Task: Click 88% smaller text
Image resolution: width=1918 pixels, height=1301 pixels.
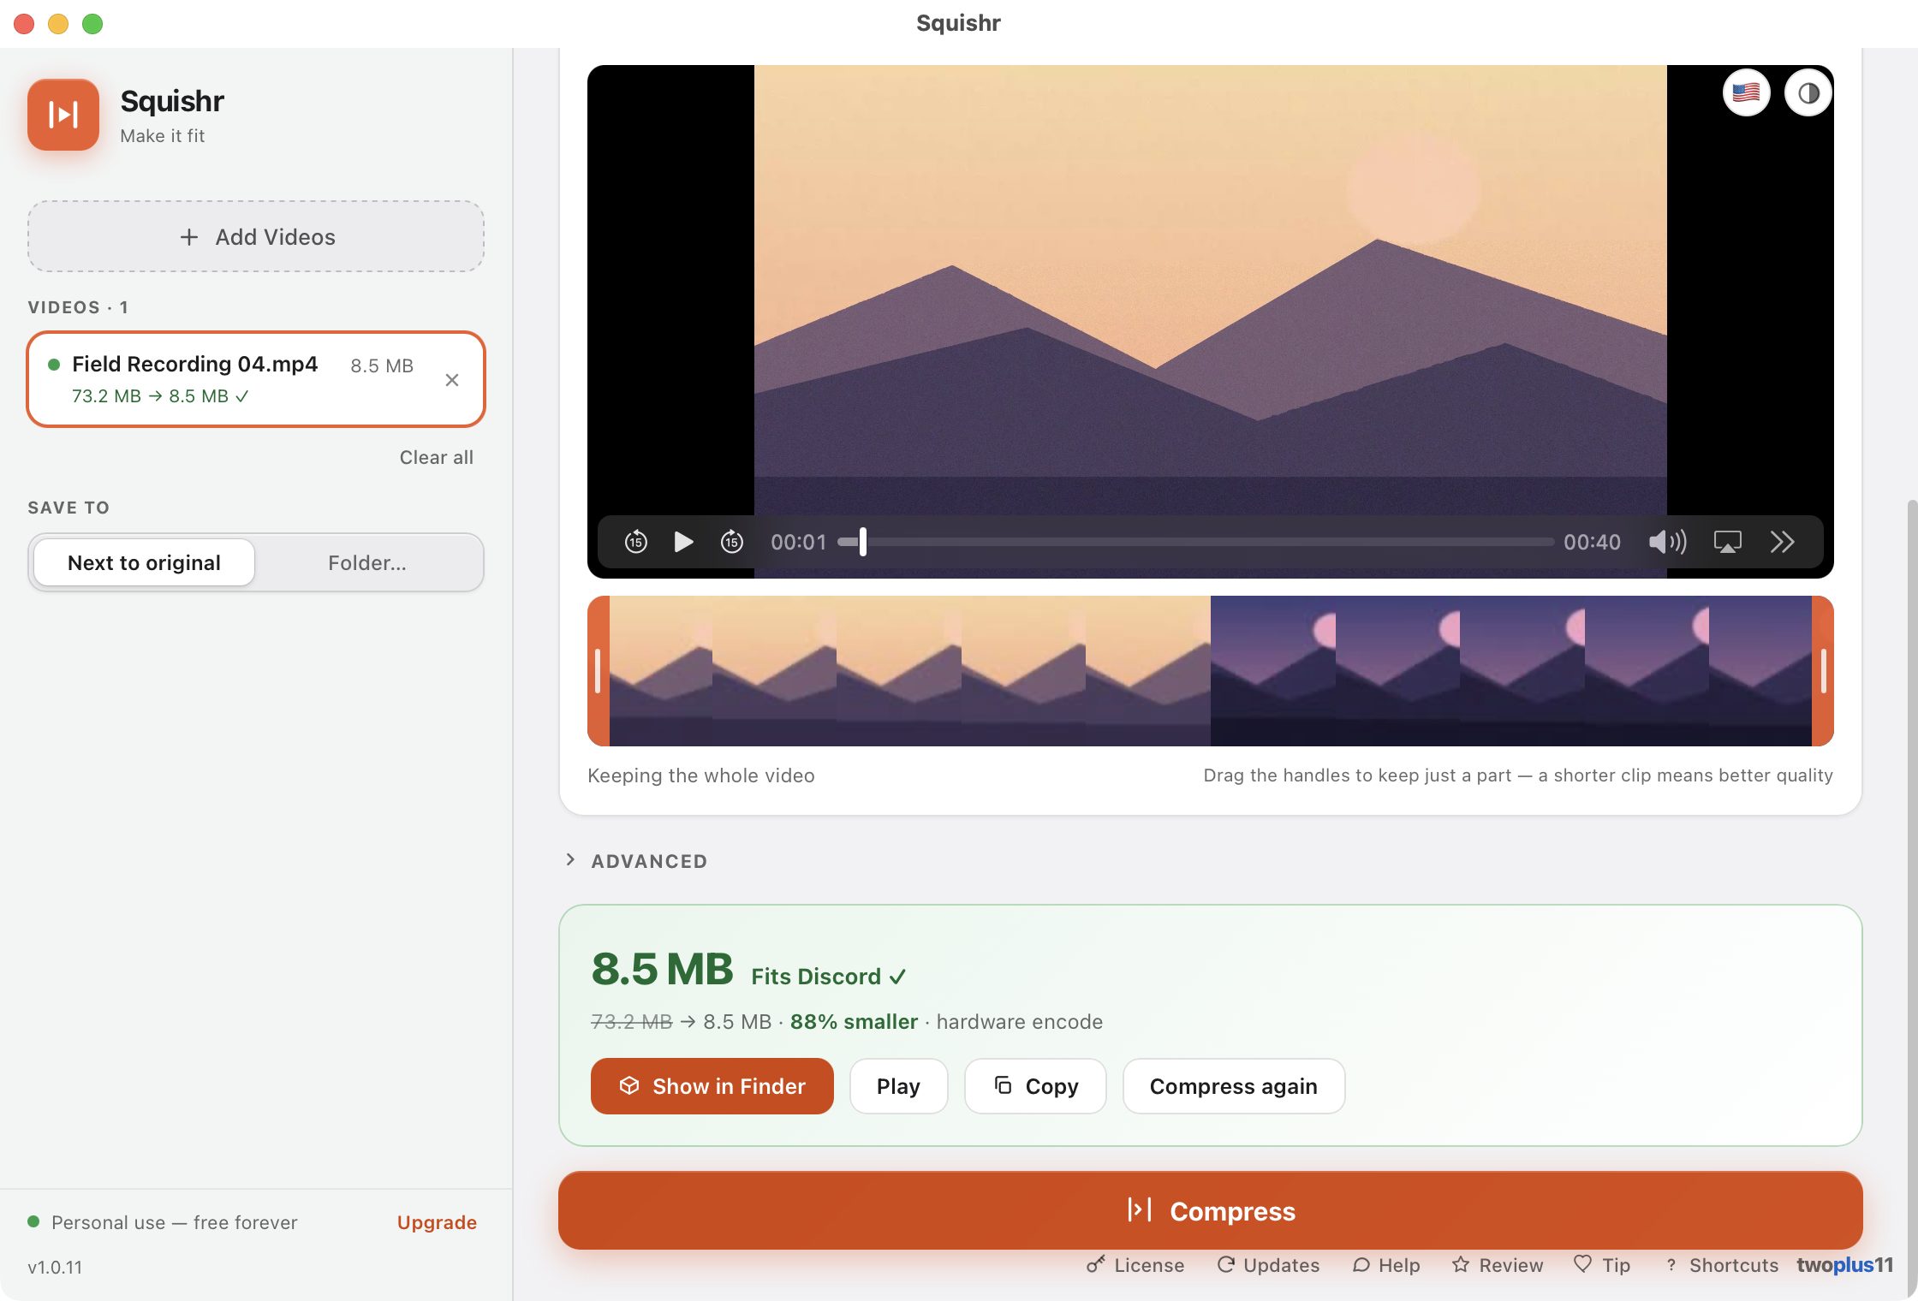Action: [854, 1022]
